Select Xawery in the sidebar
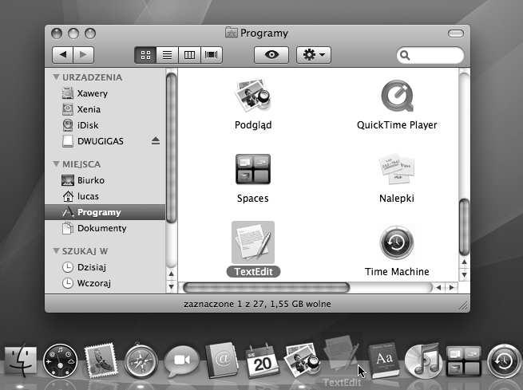 (x=105, y=93)
